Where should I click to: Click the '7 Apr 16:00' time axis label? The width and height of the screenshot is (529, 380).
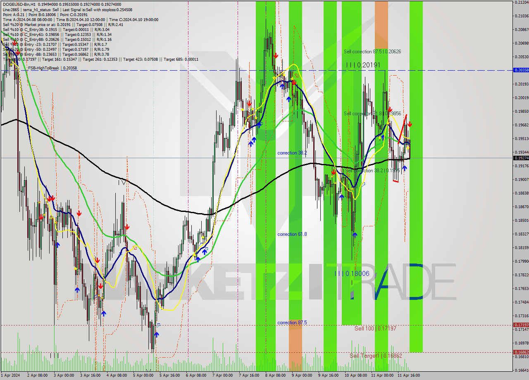point(249,375)
